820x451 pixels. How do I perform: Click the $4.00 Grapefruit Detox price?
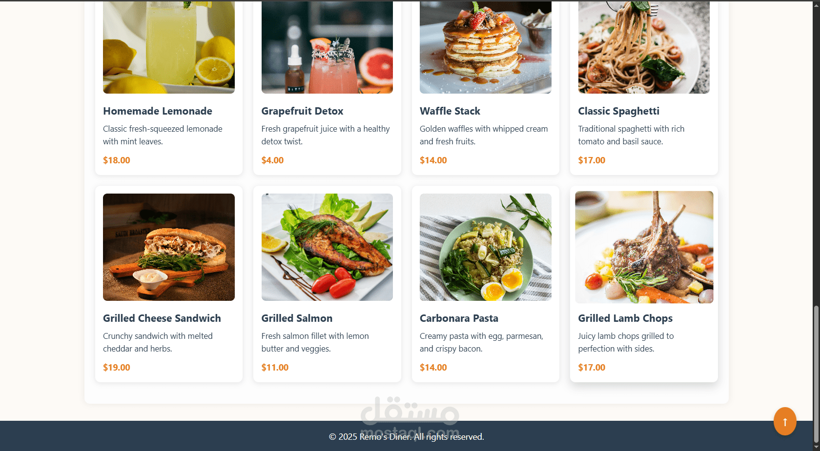(272, 160)
